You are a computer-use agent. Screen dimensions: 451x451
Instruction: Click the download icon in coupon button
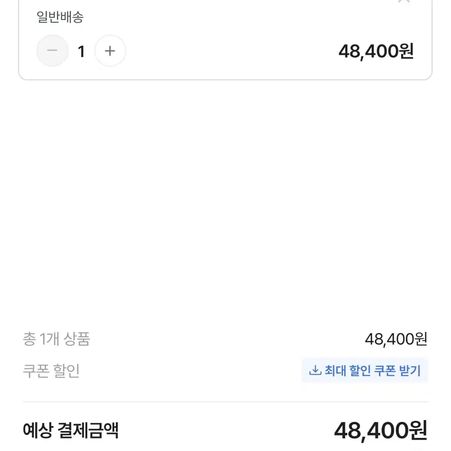coord(315,371)
